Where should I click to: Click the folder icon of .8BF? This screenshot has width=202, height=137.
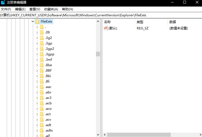[x=42, y=71]
